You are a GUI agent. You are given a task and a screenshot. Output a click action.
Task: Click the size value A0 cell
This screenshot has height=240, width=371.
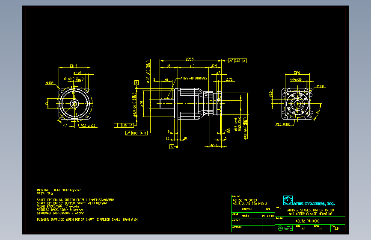[303, 229]
